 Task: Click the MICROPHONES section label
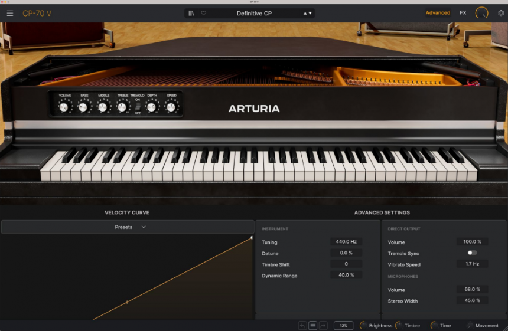point(403,276)
